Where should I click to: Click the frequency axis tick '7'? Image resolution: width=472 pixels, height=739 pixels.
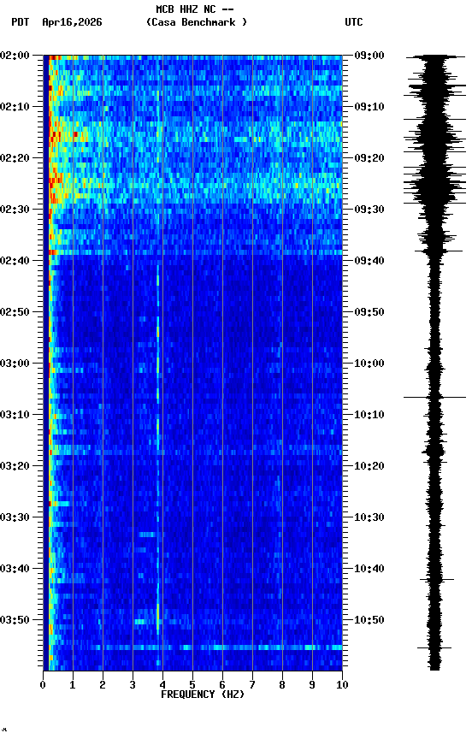(x=252, y=685)
